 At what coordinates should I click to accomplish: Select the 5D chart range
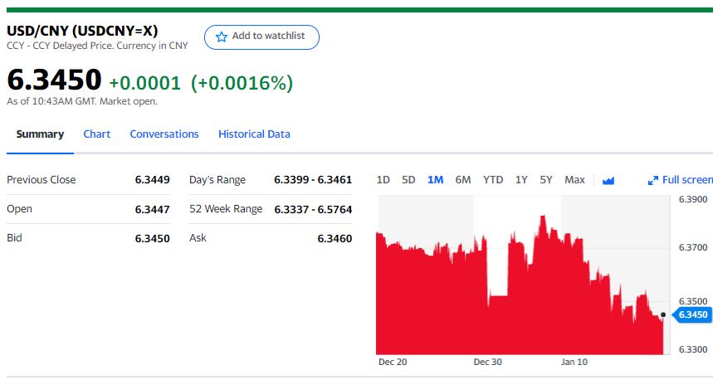click(408, 179)
